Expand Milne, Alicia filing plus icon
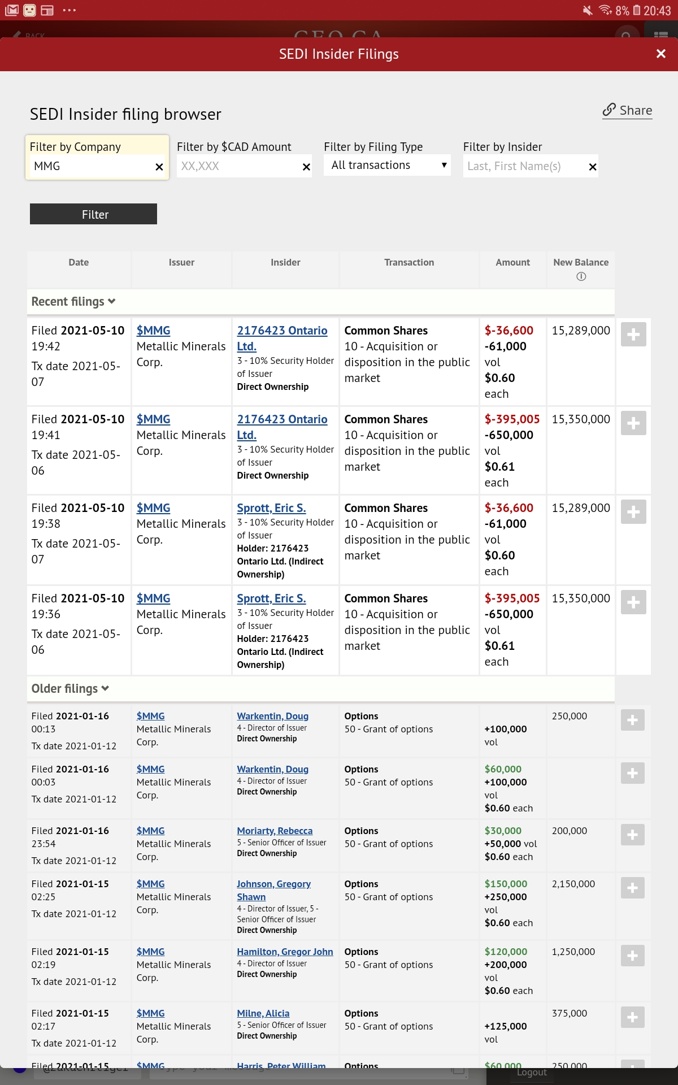This screenshot has height=1085, width=678. (633, 1017)
